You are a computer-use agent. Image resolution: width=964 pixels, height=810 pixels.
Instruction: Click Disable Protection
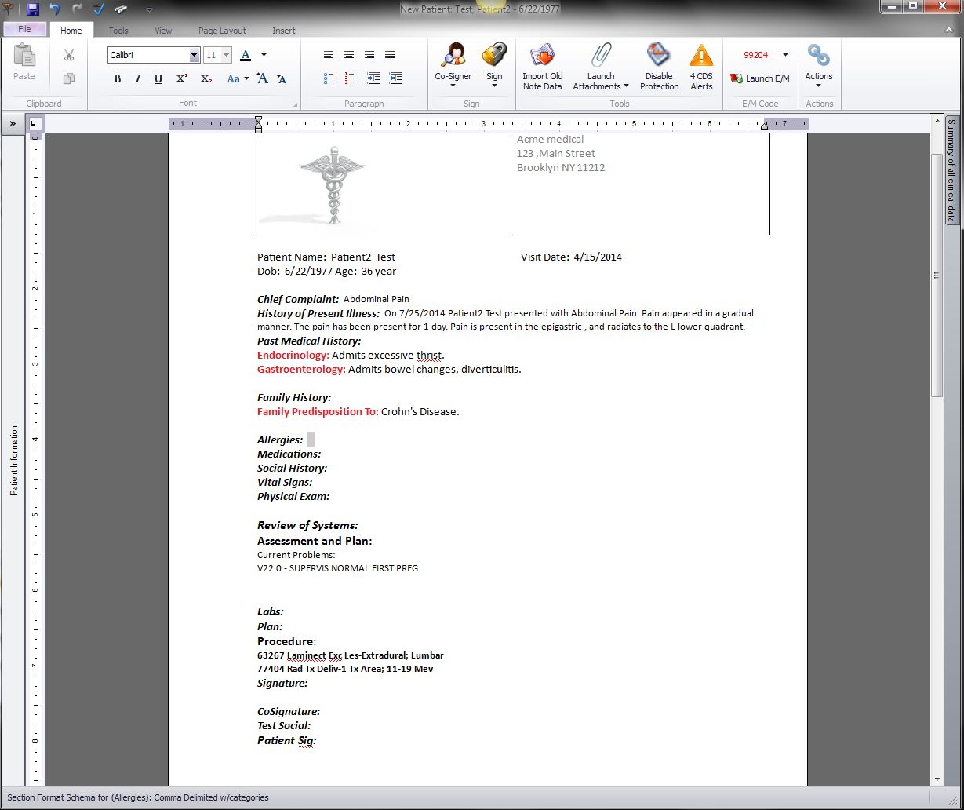(x=659, y=67)
